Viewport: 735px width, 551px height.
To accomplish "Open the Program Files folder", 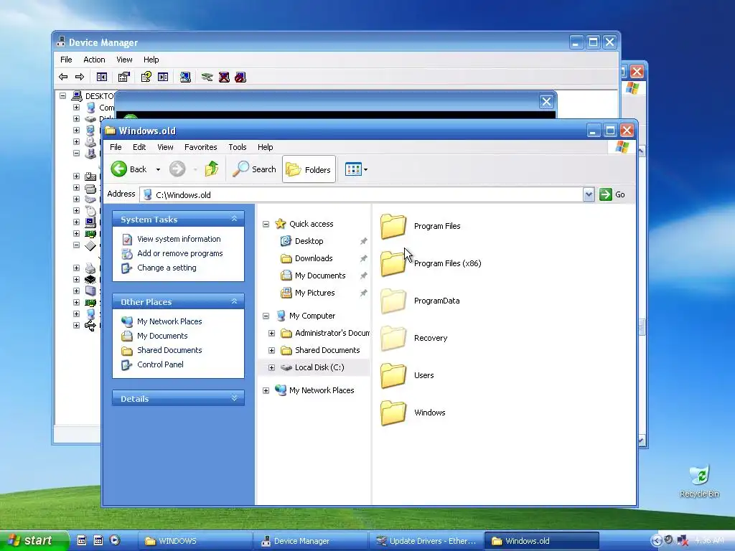I will (x=393, y=226).
